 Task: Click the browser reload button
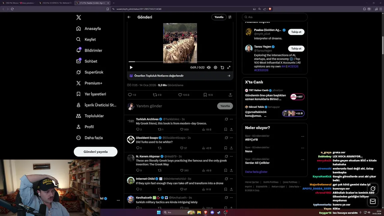click(12, 9)
